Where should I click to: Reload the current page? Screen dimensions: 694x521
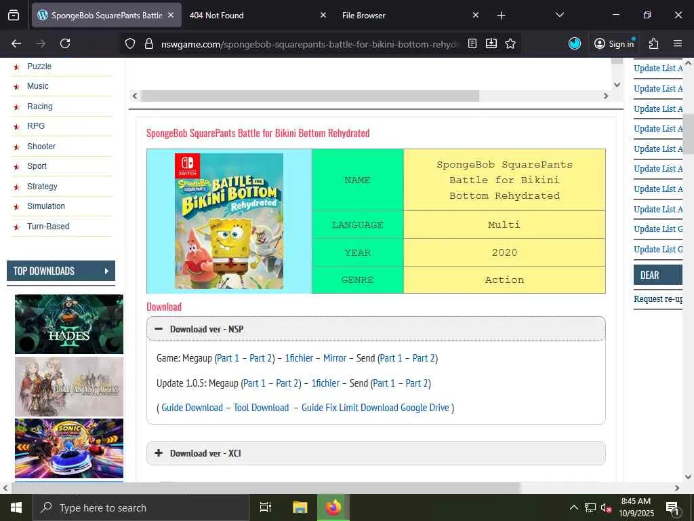click(x=65, y=43)
